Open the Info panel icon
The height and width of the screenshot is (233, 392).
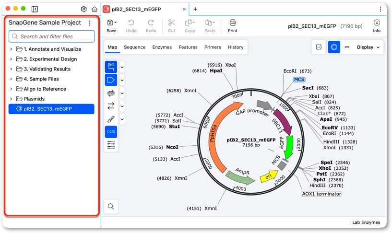pos(377,23)
